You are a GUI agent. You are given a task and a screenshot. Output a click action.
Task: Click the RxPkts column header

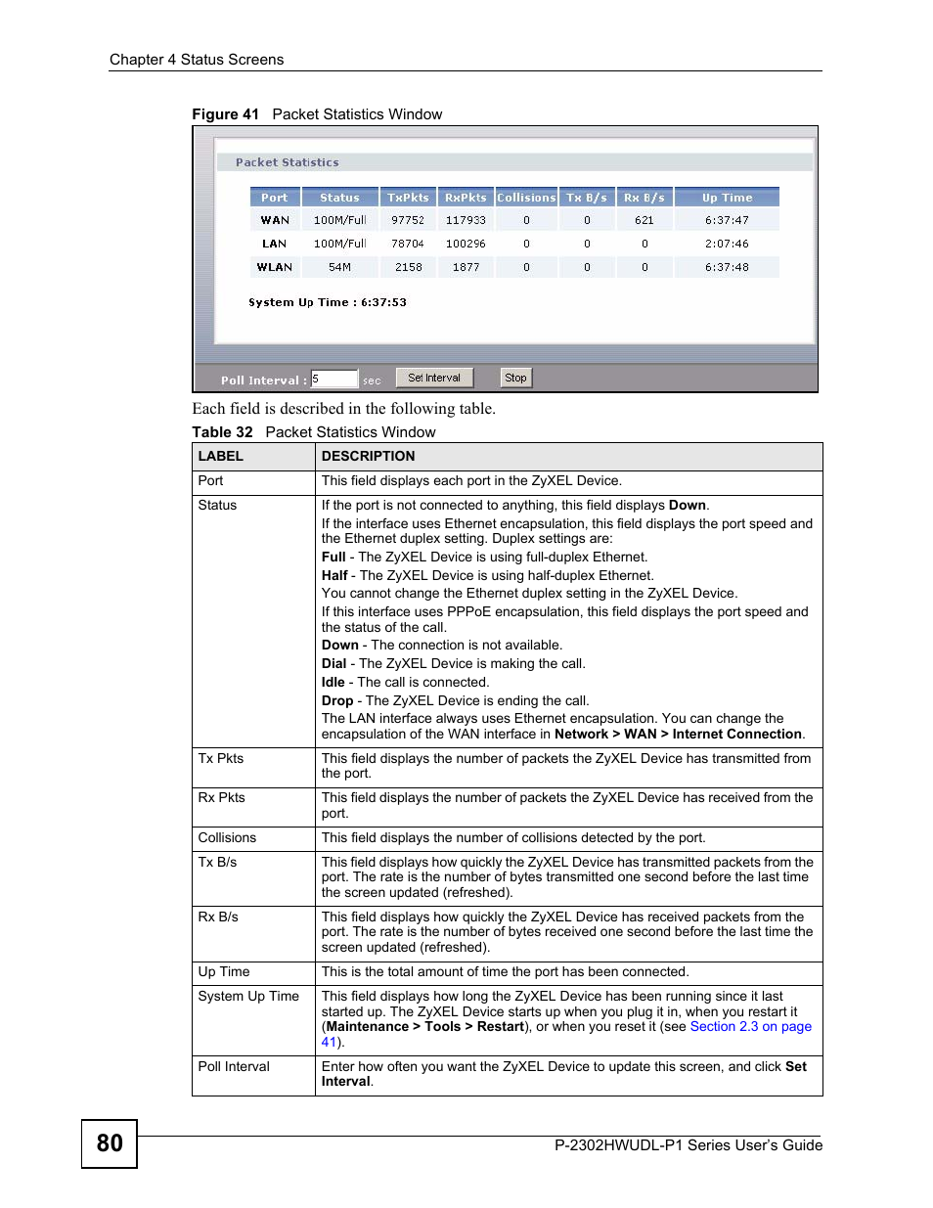point(466,198)
